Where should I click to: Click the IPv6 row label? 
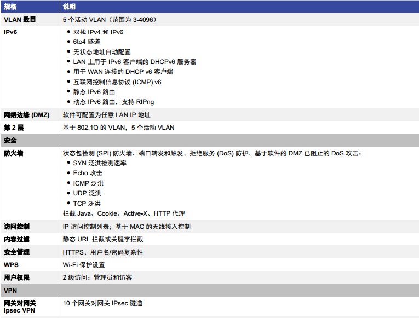11,32
